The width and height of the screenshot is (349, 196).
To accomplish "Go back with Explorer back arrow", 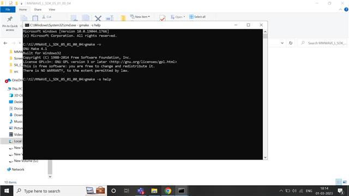I will pyautogui.click(x=5, y=43).
